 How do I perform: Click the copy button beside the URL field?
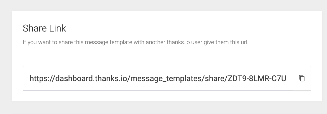click(x=302, y=78)
